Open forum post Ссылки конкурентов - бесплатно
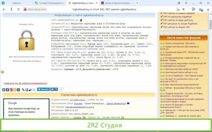 coord(180,43)
